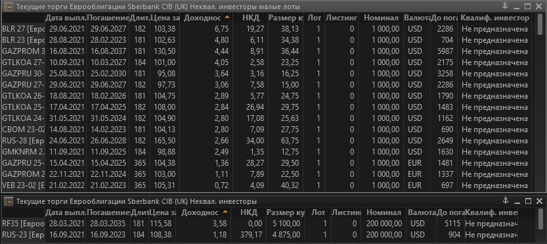Click НКД value 379,17 in RUS-23 row
The image size is (547, 244).
[x=251, y=235]
